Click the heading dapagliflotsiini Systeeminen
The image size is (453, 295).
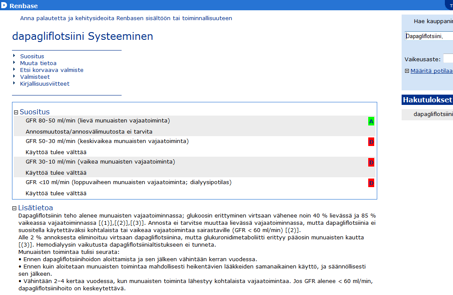point(83,36)
